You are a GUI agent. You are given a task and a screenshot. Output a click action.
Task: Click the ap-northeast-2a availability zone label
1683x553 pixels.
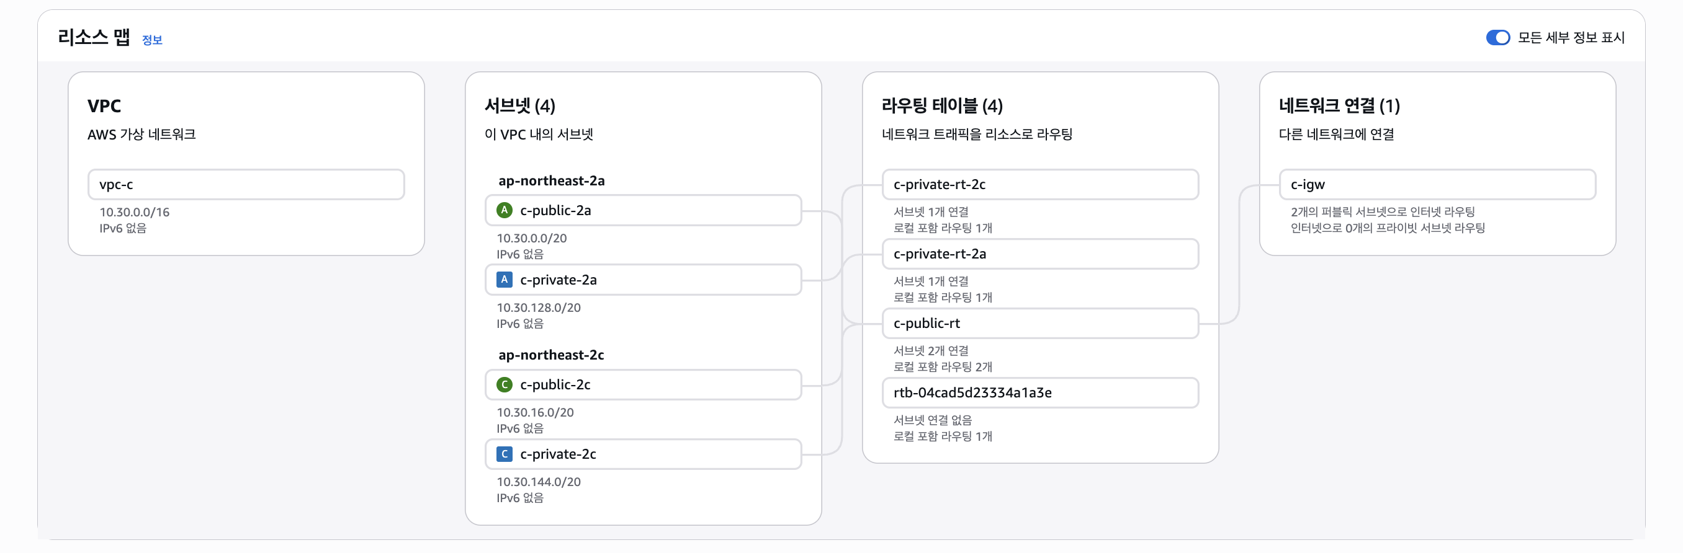point(551,181)
